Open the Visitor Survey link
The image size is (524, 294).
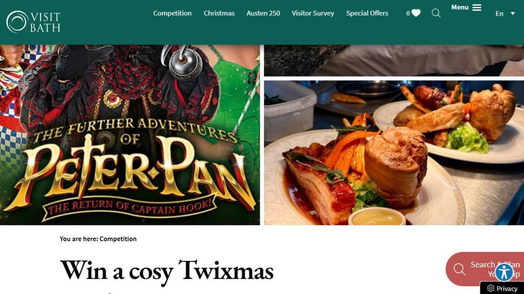[x=313, y=13]
